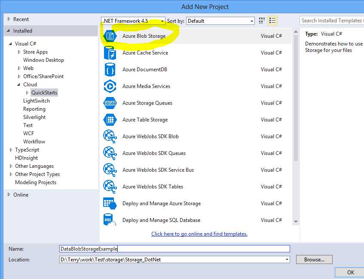This screenshot has height=279, width=364.
Task: Expand the Recent section
Action: click(9, 19)
